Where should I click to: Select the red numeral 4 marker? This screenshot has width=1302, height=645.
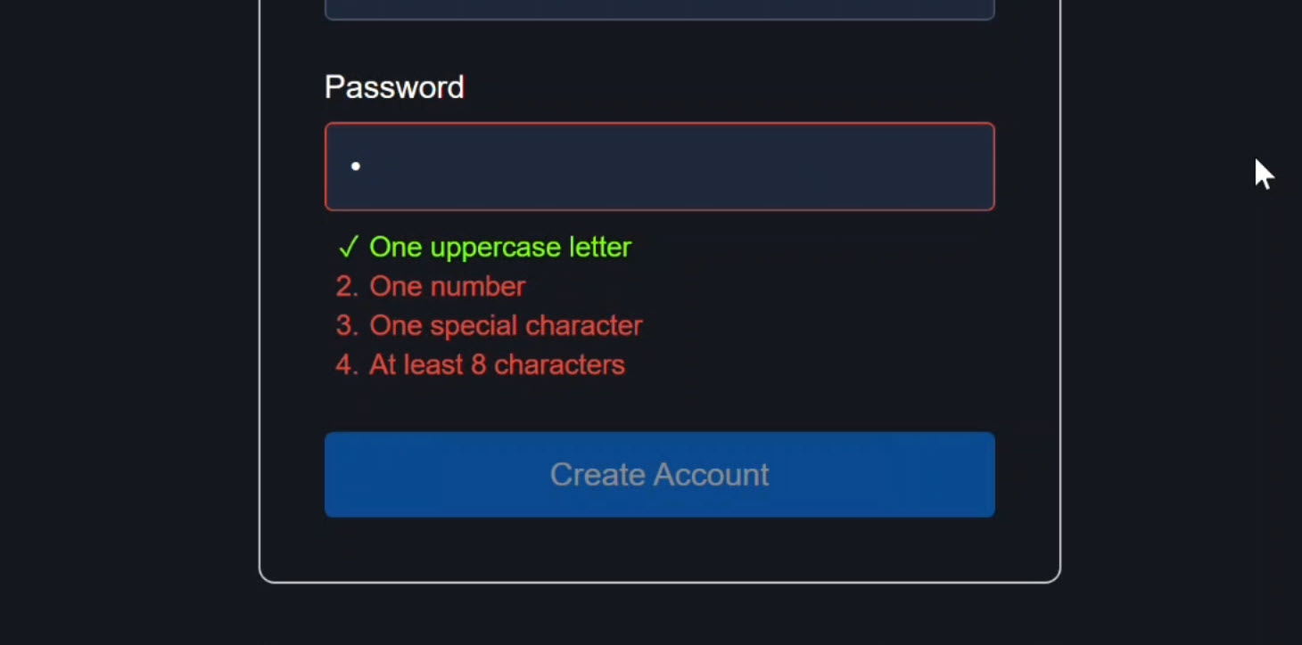click(x=345, y=364)
